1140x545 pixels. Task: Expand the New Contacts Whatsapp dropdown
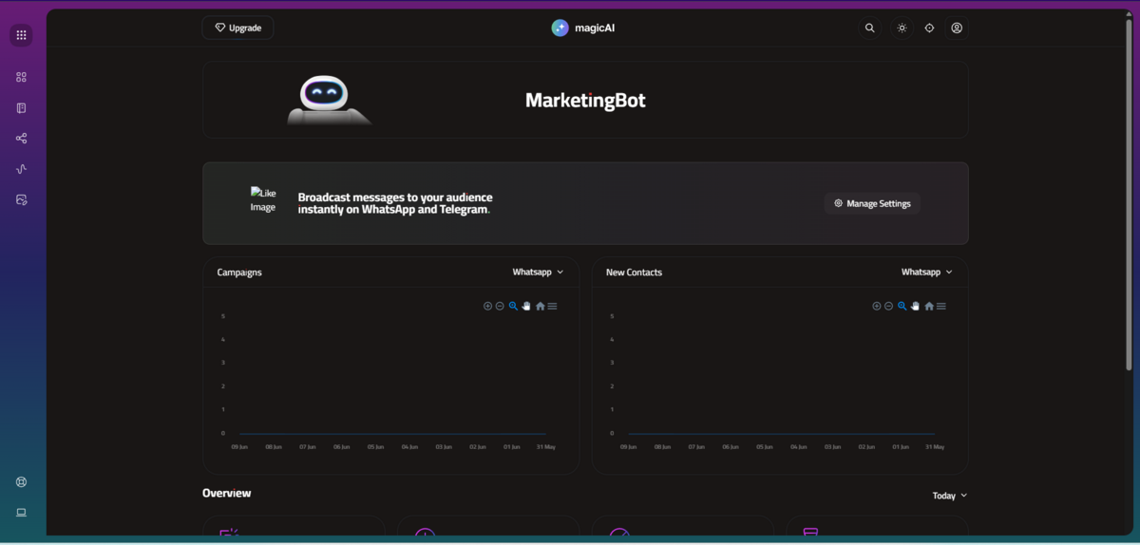(x=926, y=272)
